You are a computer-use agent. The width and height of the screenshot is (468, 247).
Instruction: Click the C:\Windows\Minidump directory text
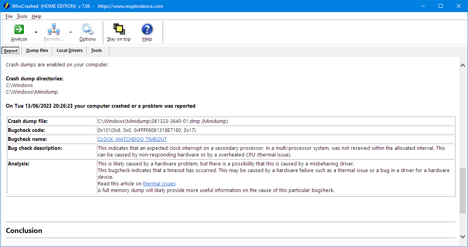point(32,92)
